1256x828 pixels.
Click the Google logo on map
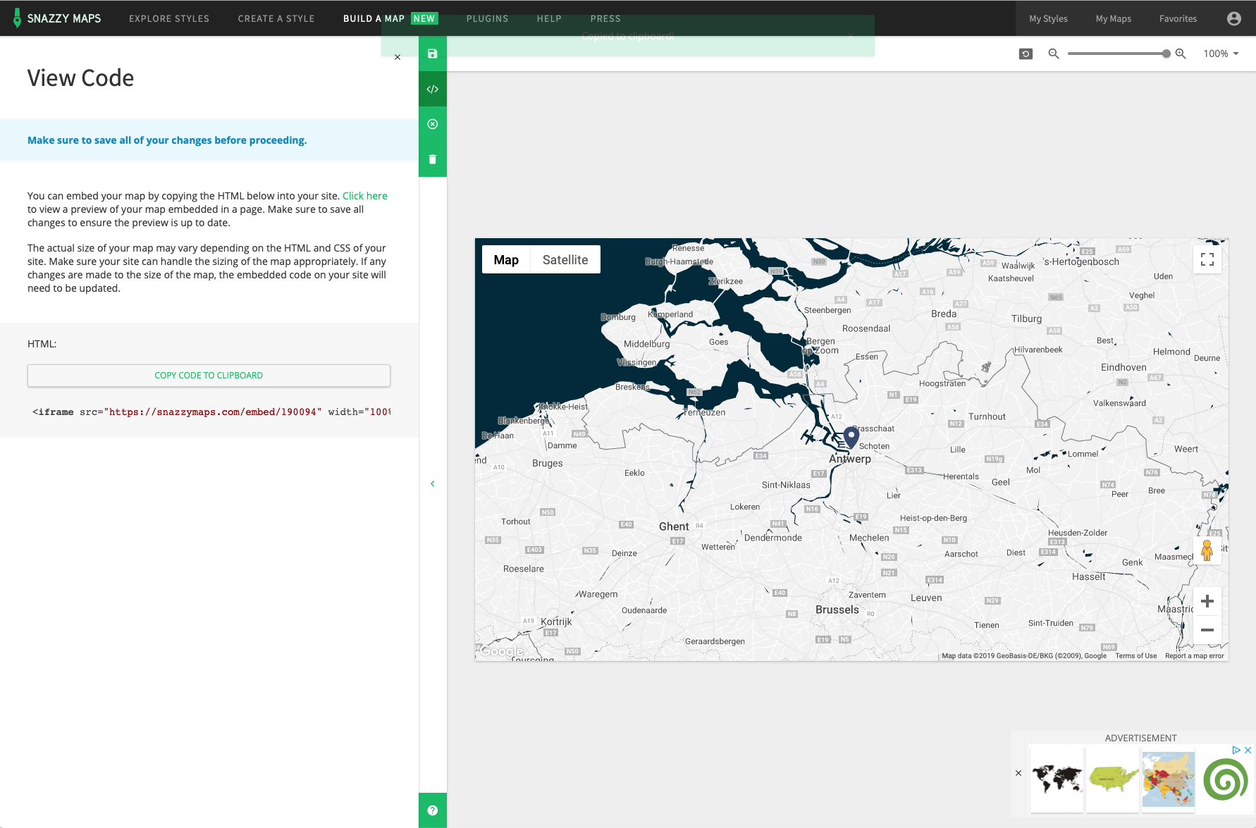click(501, 651)
